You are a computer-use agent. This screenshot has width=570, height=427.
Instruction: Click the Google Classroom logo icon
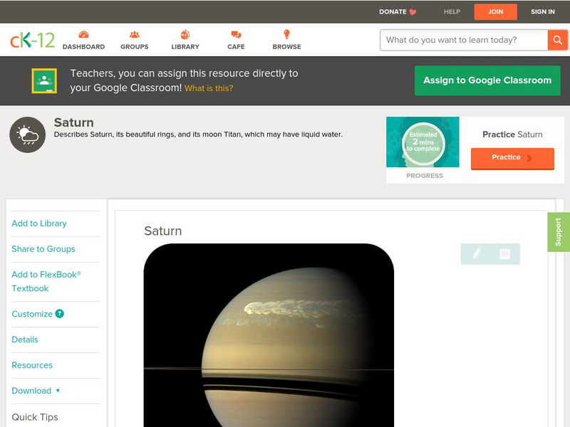tap(44, 80)
